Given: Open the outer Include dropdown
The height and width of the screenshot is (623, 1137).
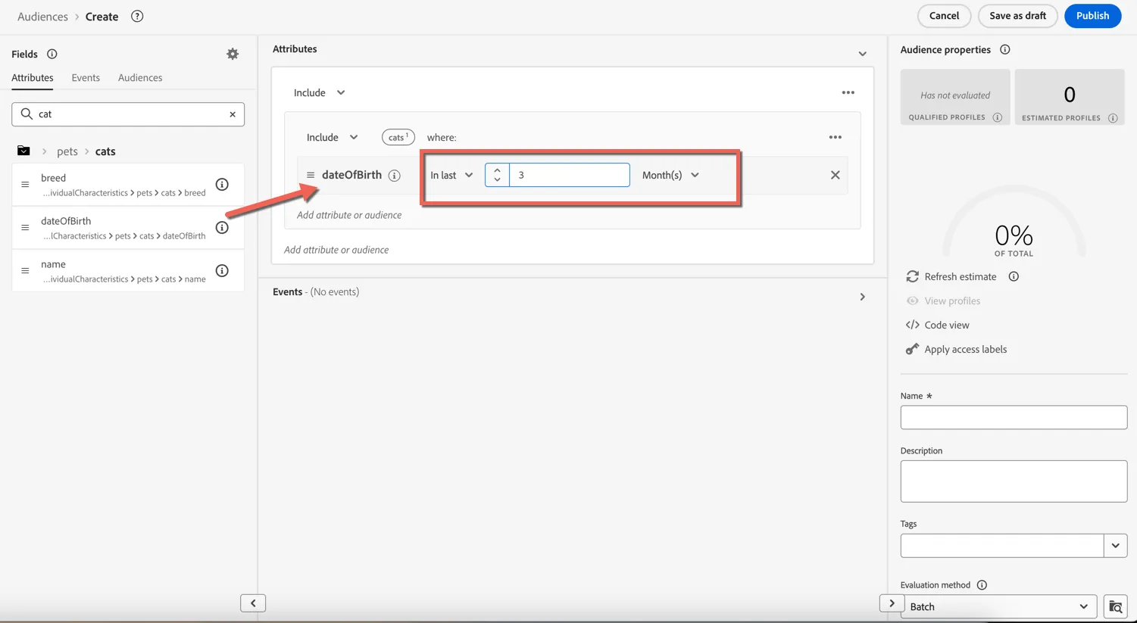Looking at the screenshot, I should click(319, 92).
